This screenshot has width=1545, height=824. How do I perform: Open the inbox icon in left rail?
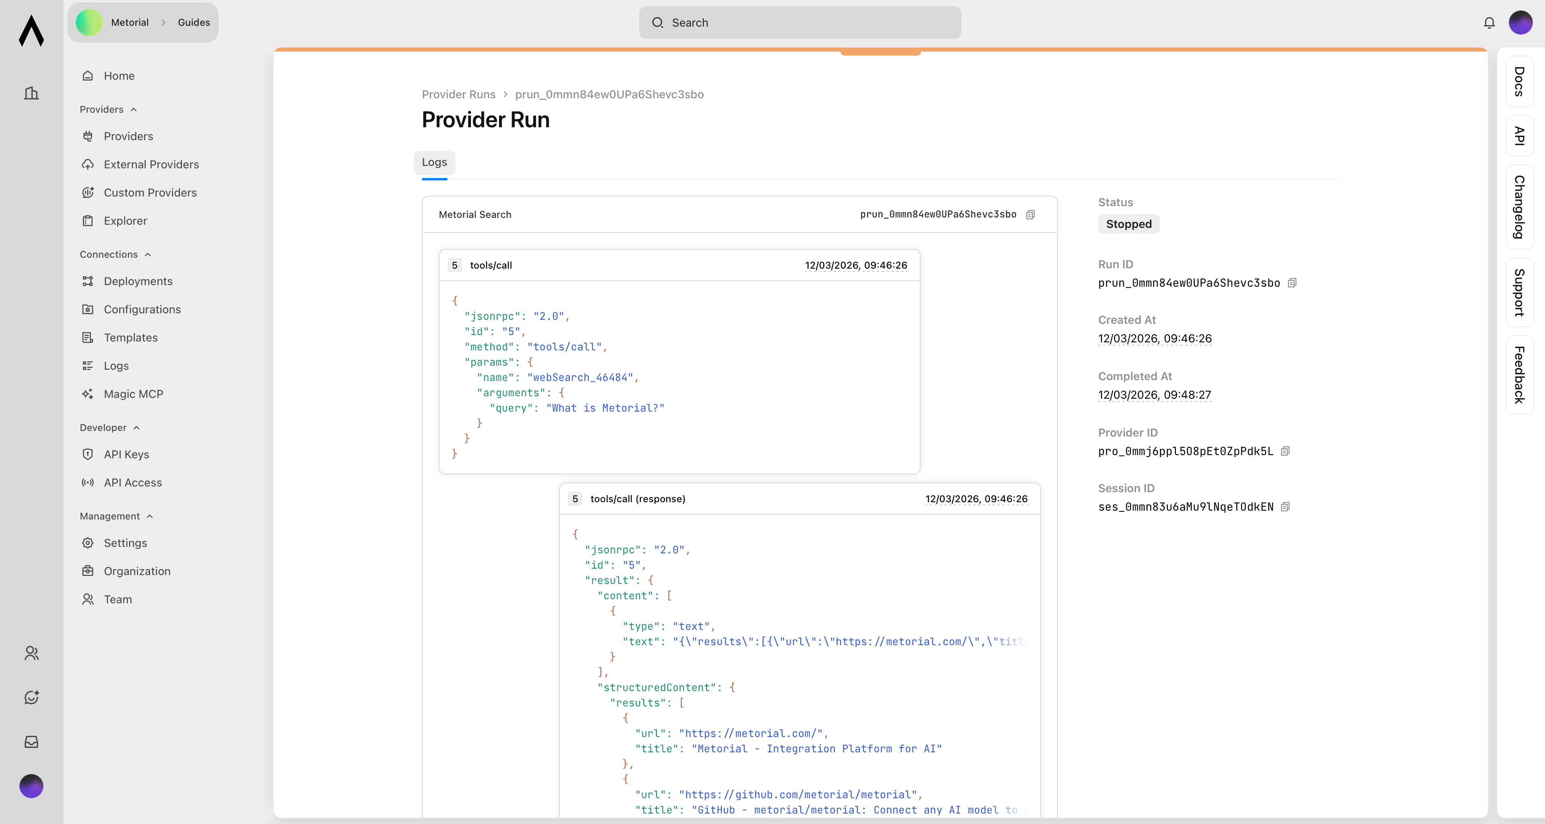[31, 742]
